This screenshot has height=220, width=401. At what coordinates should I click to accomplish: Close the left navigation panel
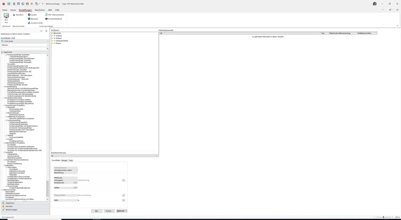tap(46, 31)
